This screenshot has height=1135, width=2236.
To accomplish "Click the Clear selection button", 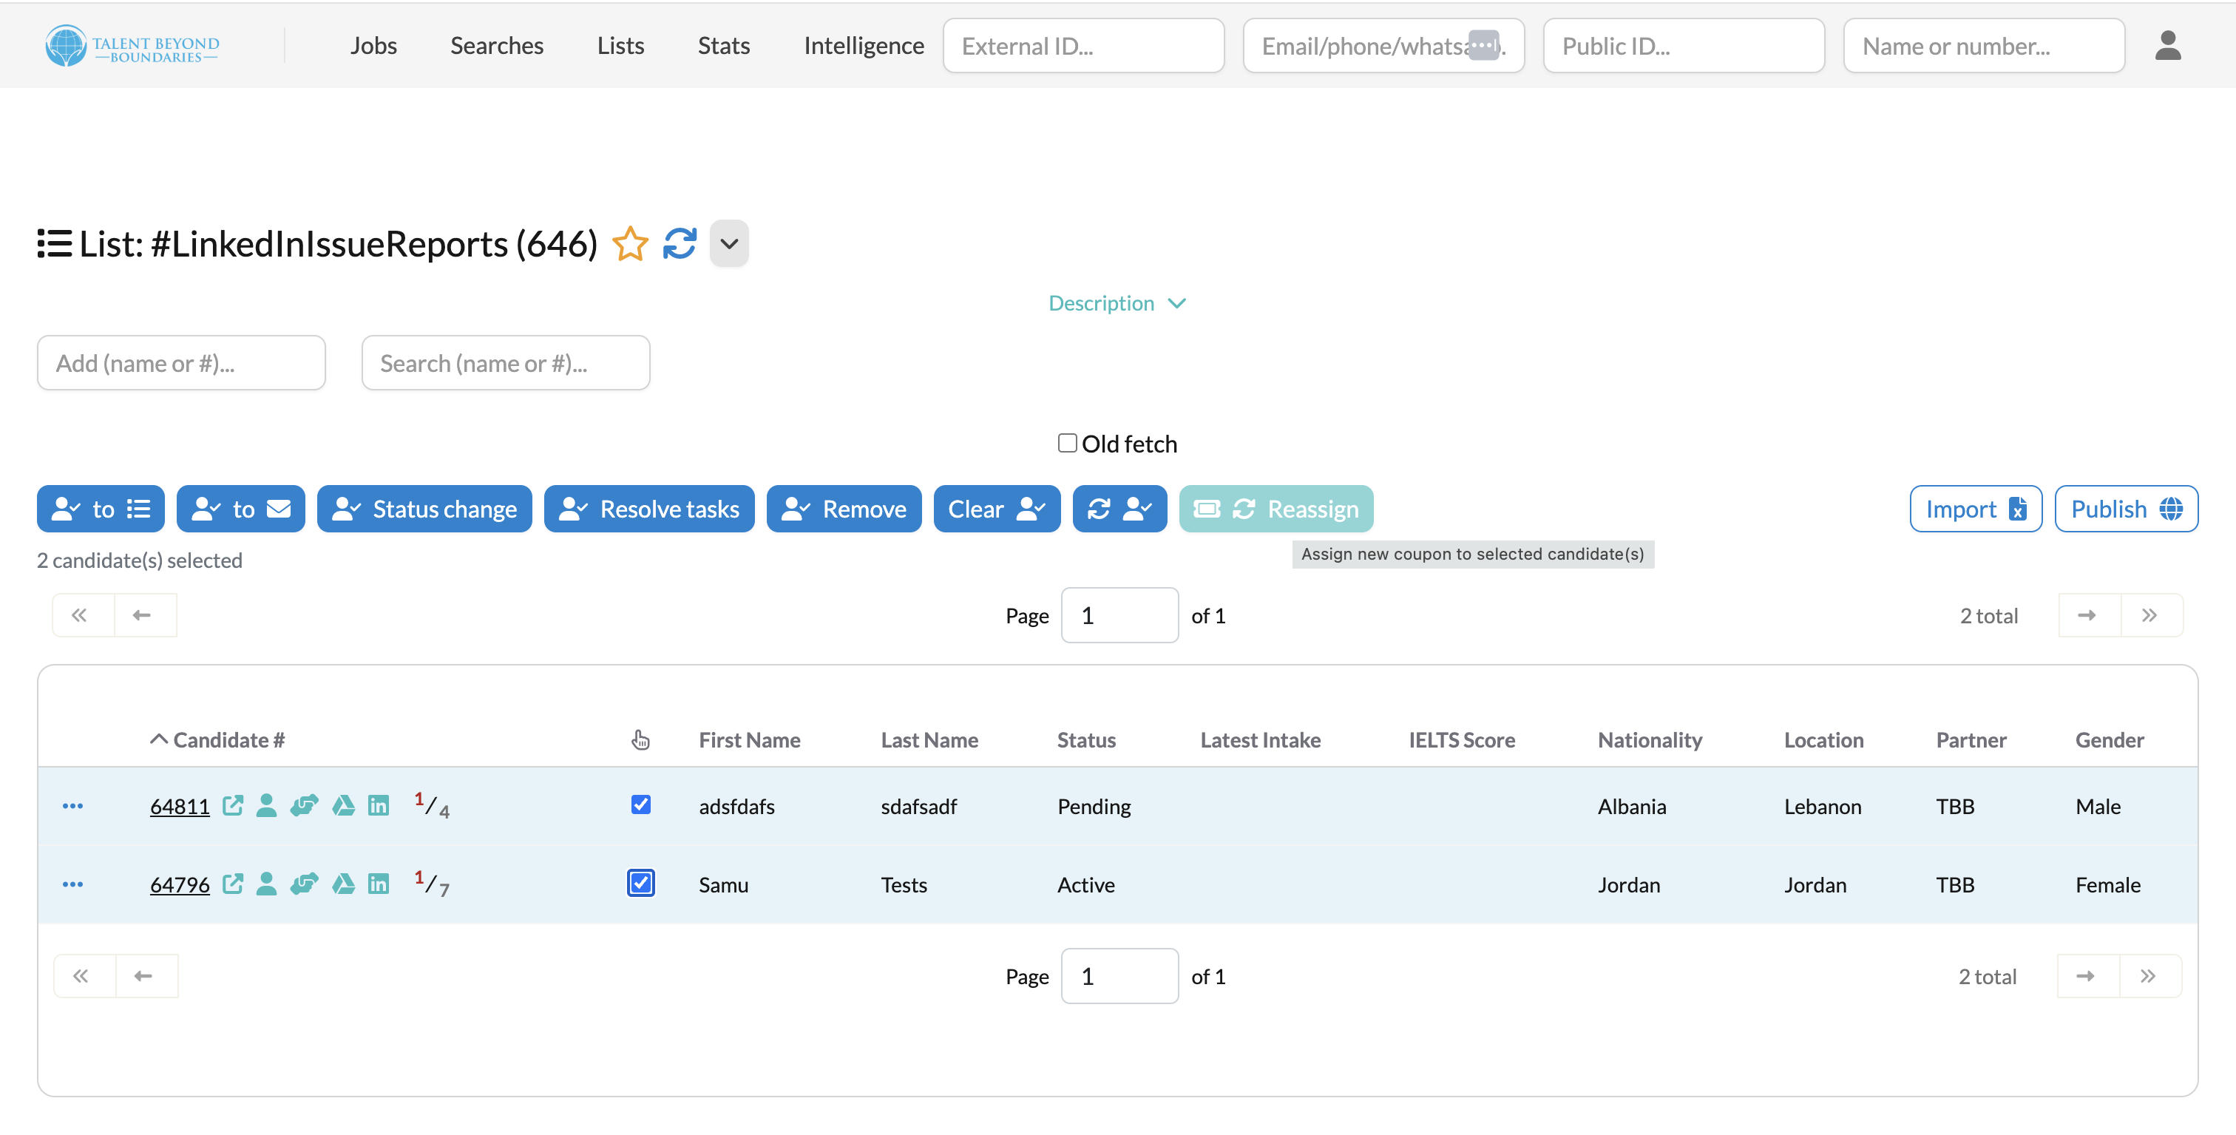I will 997,509.
